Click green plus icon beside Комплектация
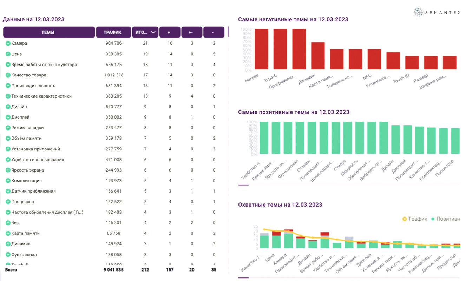The image size is (472, 281). pos(8,181)
